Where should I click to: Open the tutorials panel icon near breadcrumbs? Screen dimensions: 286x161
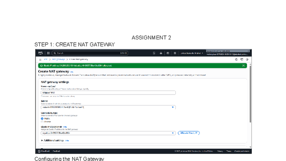[241, 59]
